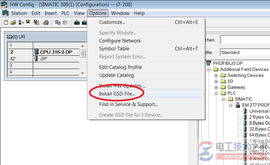Image resolution: width=270 pixels, height=165 pixels.
Task: Open the Edit menu
Action: click(x=36, y=13)
